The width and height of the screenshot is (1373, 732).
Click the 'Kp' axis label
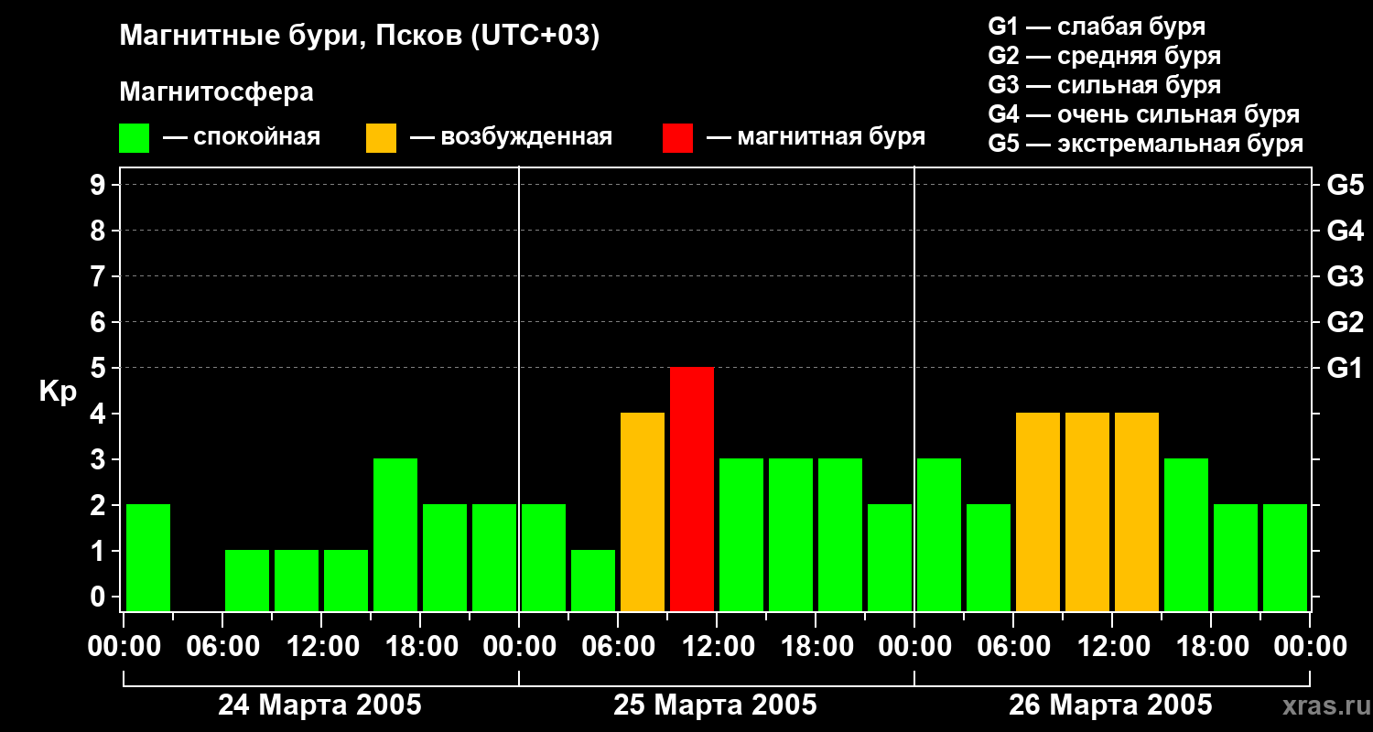[58, 392]
